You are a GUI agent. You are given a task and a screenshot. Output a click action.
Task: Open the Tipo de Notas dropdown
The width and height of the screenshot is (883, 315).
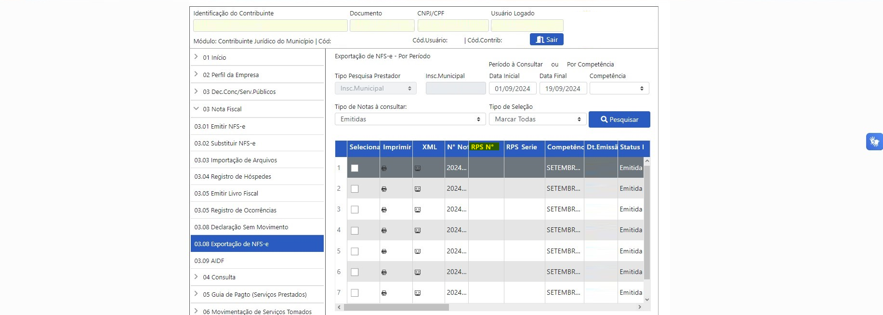[x=410, y=119]
